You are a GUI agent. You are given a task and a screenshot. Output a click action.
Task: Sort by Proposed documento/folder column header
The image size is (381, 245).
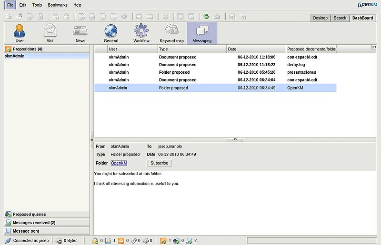coord(311,49)
